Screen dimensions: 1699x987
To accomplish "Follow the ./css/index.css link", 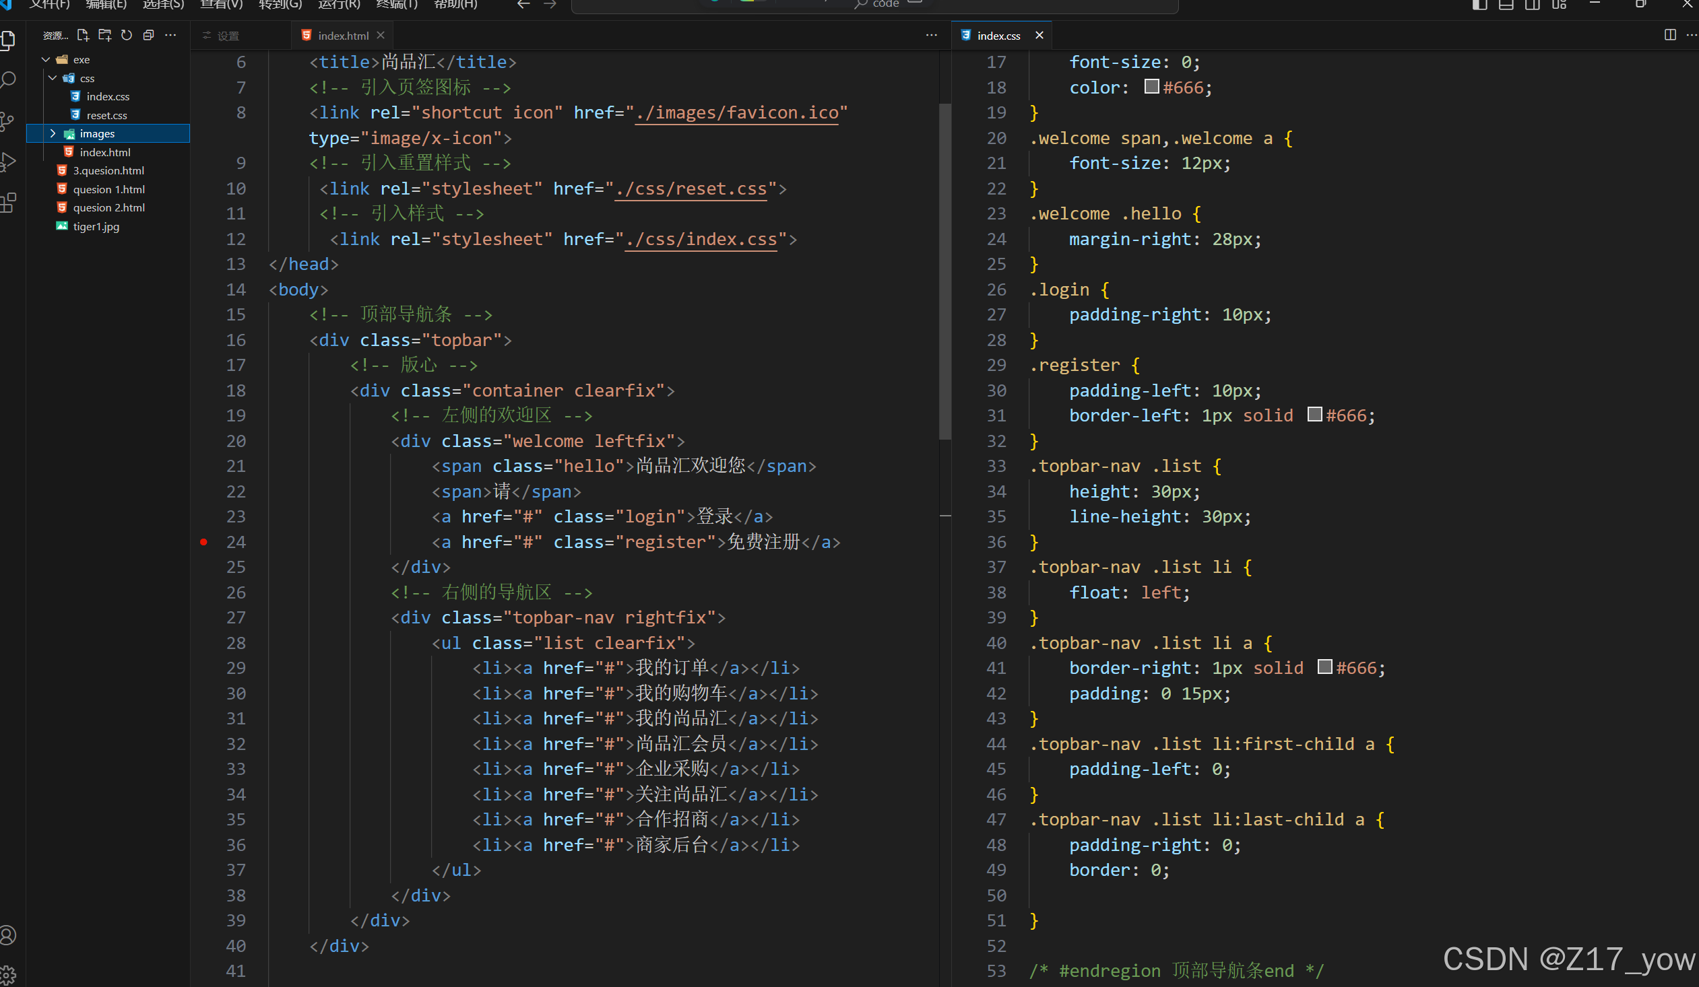I will pos(701,239).
